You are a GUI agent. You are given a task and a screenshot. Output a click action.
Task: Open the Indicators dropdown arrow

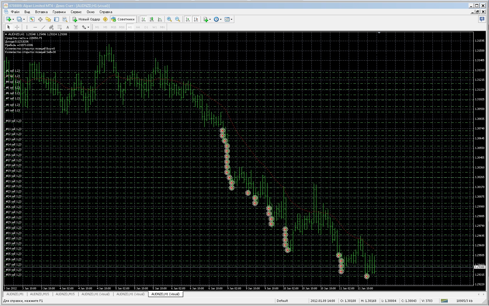pos(210,20)
